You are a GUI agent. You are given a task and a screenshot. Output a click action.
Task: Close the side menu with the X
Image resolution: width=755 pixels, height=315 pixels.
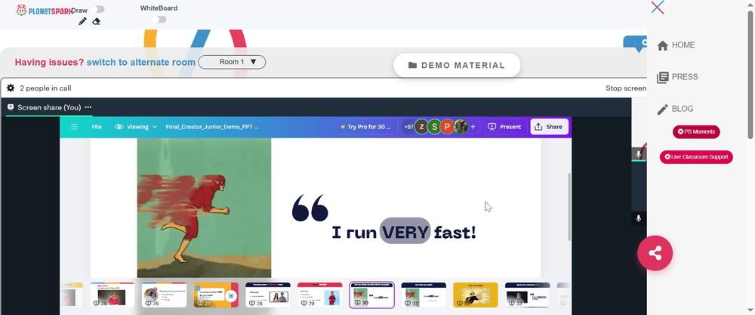coord(658,8)
